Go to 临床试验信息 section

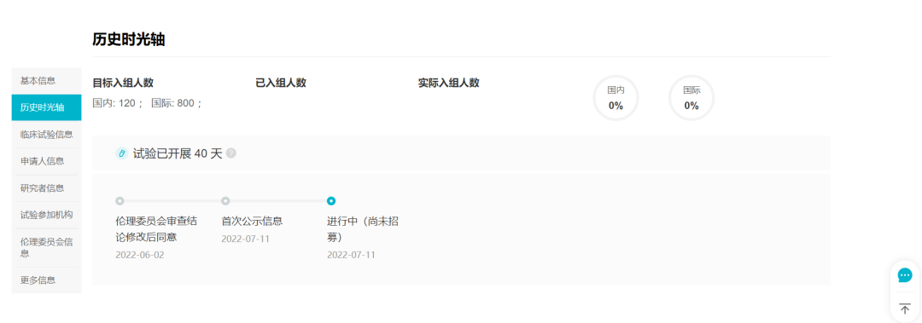tap(46, 135)
